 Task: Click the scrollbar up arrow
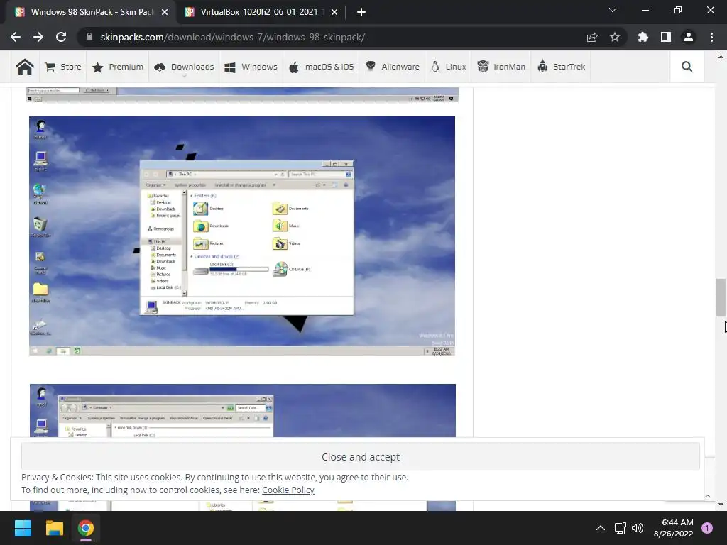721,57
